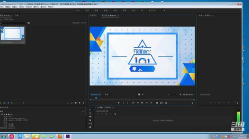Click Find magnifier icon in Project panel
The height and width of the screenshot is (139, 249).
point(72,103)
